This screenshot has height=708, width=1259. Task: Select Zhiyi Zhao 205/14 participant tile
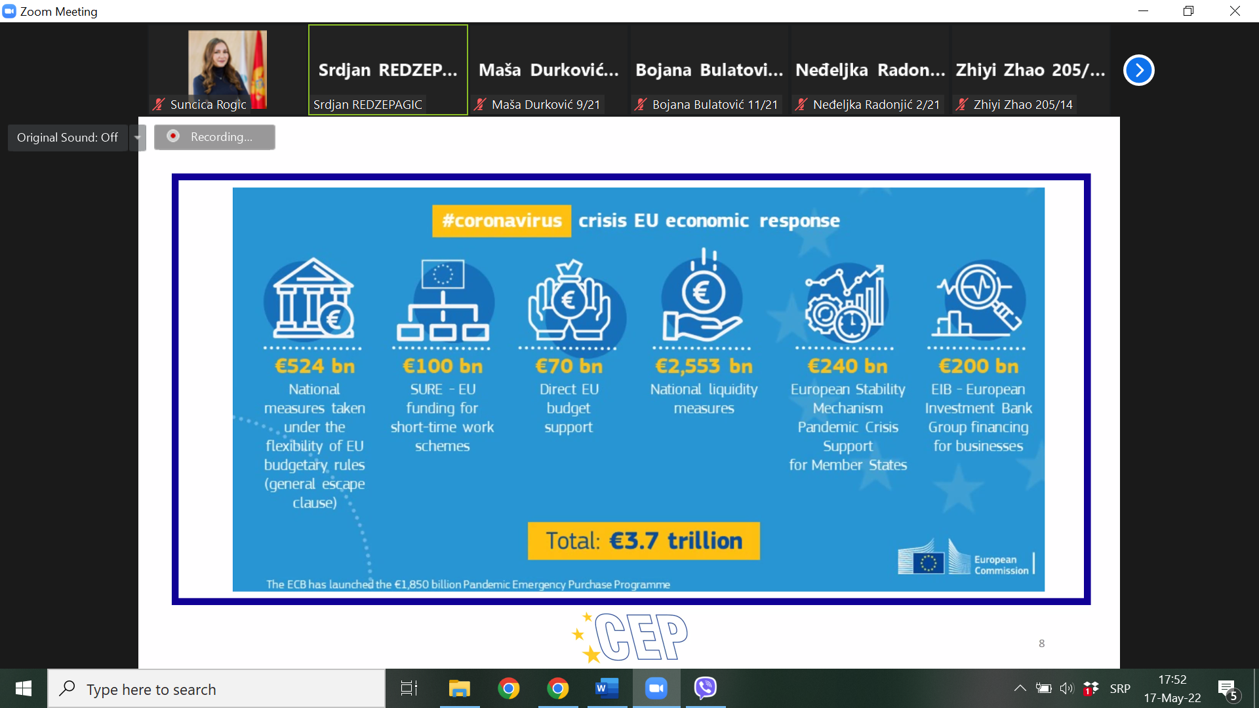tap(1031, 70)
